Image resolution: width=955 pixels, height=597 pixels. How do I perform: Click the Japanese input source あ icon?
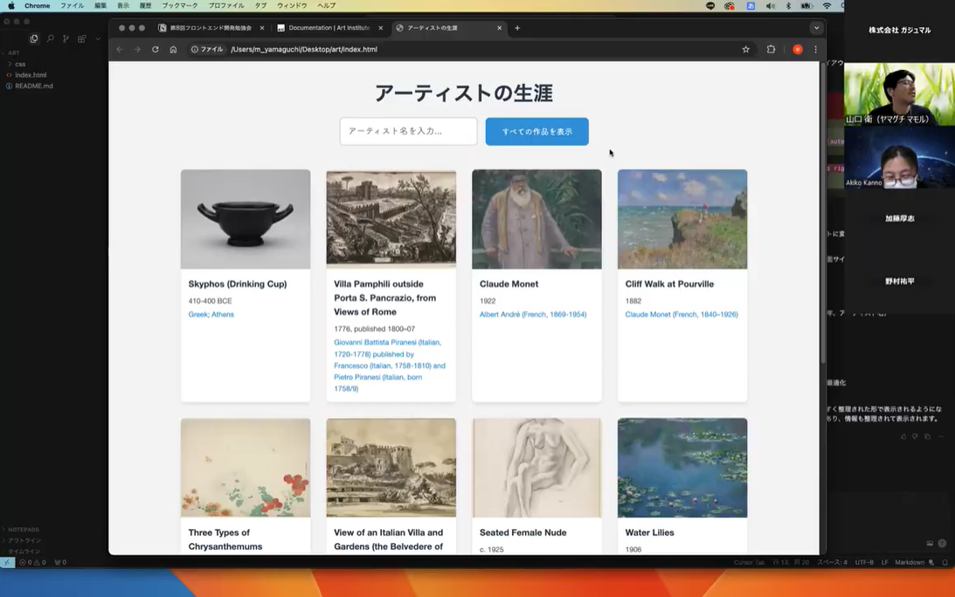[751, 5]
